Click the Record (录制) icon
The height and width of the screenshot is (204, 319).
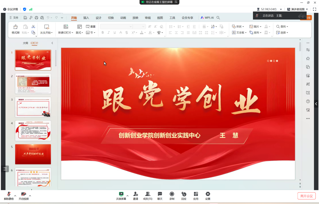(x=172, y=194)
